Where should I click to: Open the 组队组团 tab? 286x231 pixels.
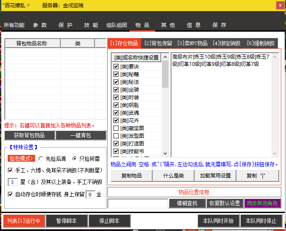117,25
